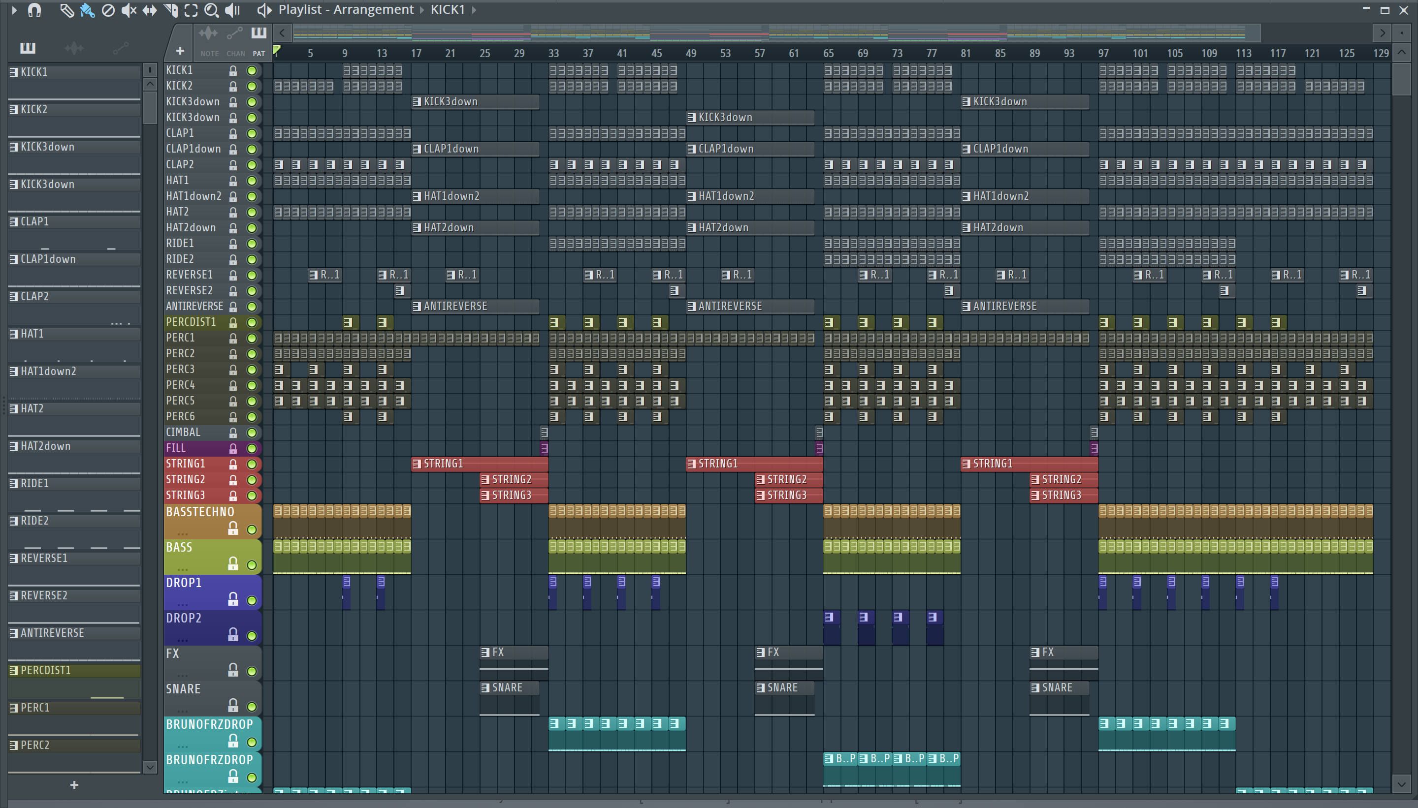Select the Zoom magnifier tool
1418x808 pixels.
pyautogui.click(x=211, y=10)
